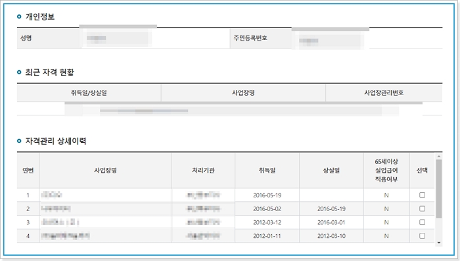Screen dimensions: 460x261
Task: Click the 사업장명 header in 최근 자격 현황
Action: pos(243,92)
